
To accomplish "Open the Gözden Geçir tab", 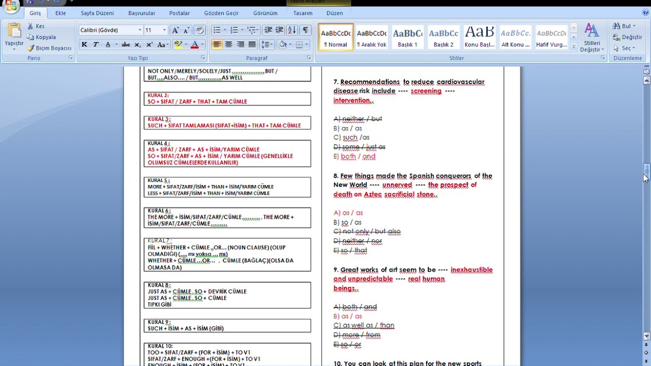I will (x=221, y=13).
